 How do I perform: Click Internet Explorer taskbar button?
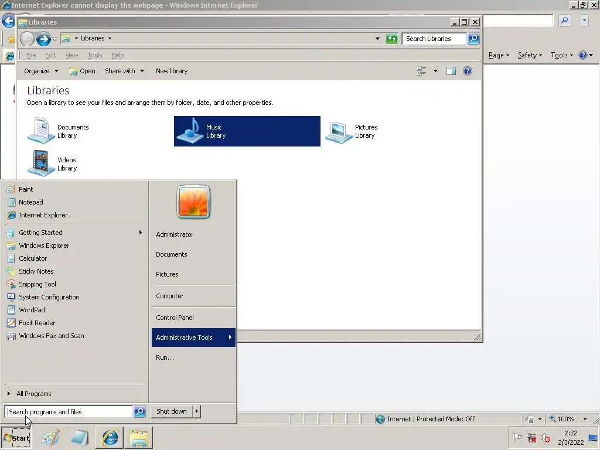click(110, 438)
